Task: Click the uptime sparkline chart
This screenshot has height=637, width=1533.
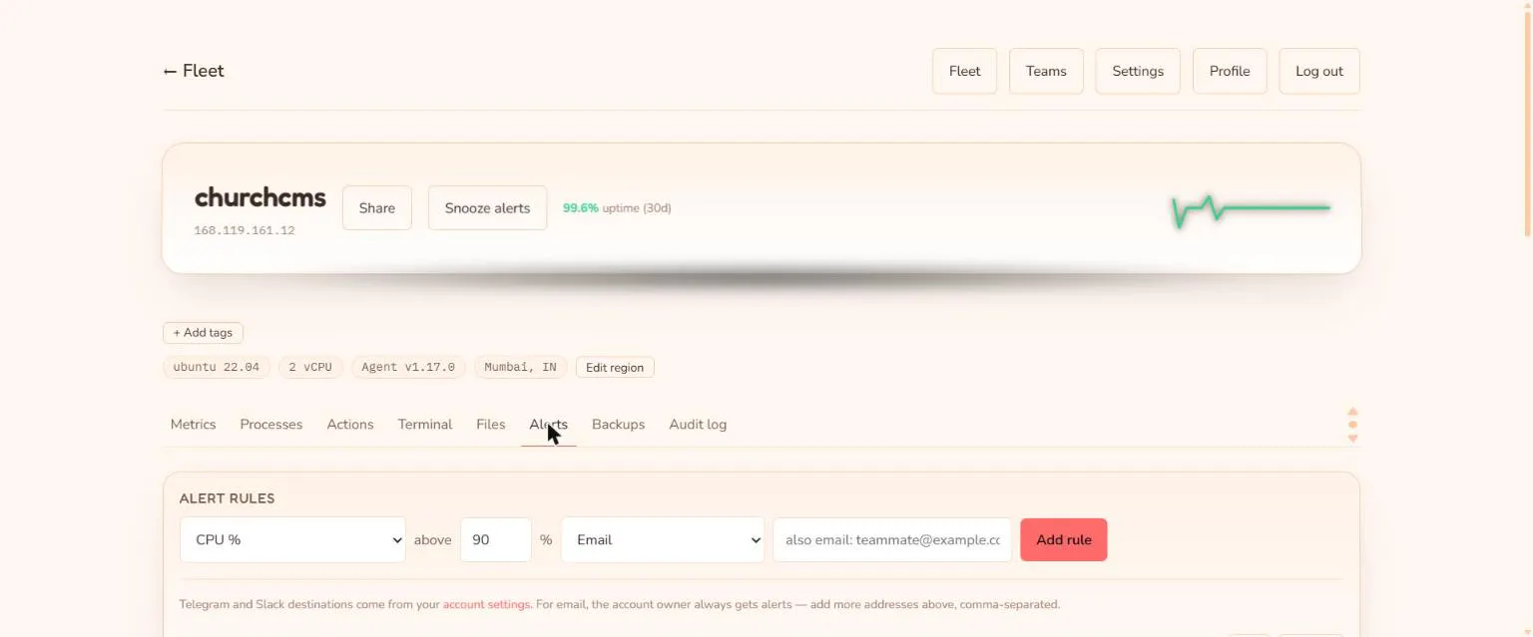Action: tap(1251, 209)
